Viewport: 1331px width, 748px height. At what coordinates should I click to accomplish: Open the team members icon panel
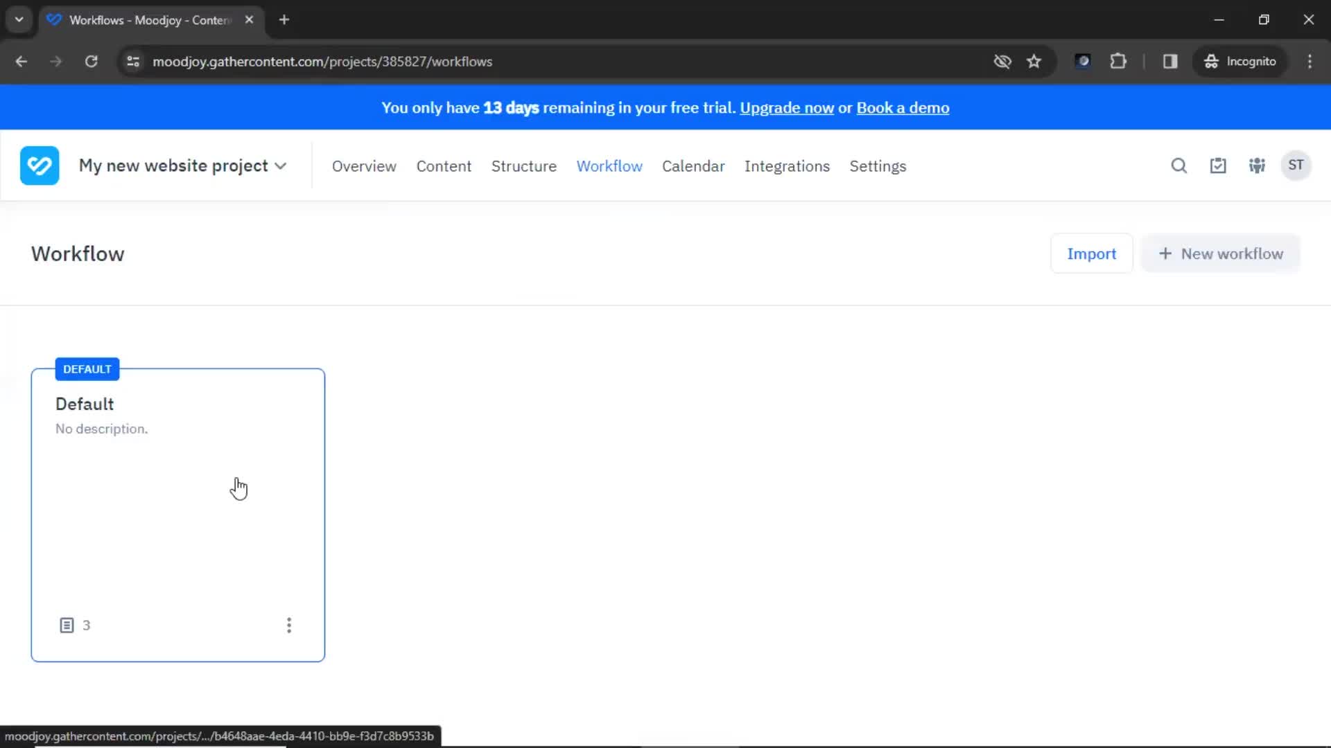1256,166
